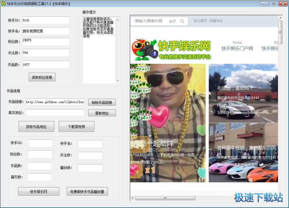Open the 各种豪车视频 thumbnail
289x208 pixels.
[x=243, y=153]
